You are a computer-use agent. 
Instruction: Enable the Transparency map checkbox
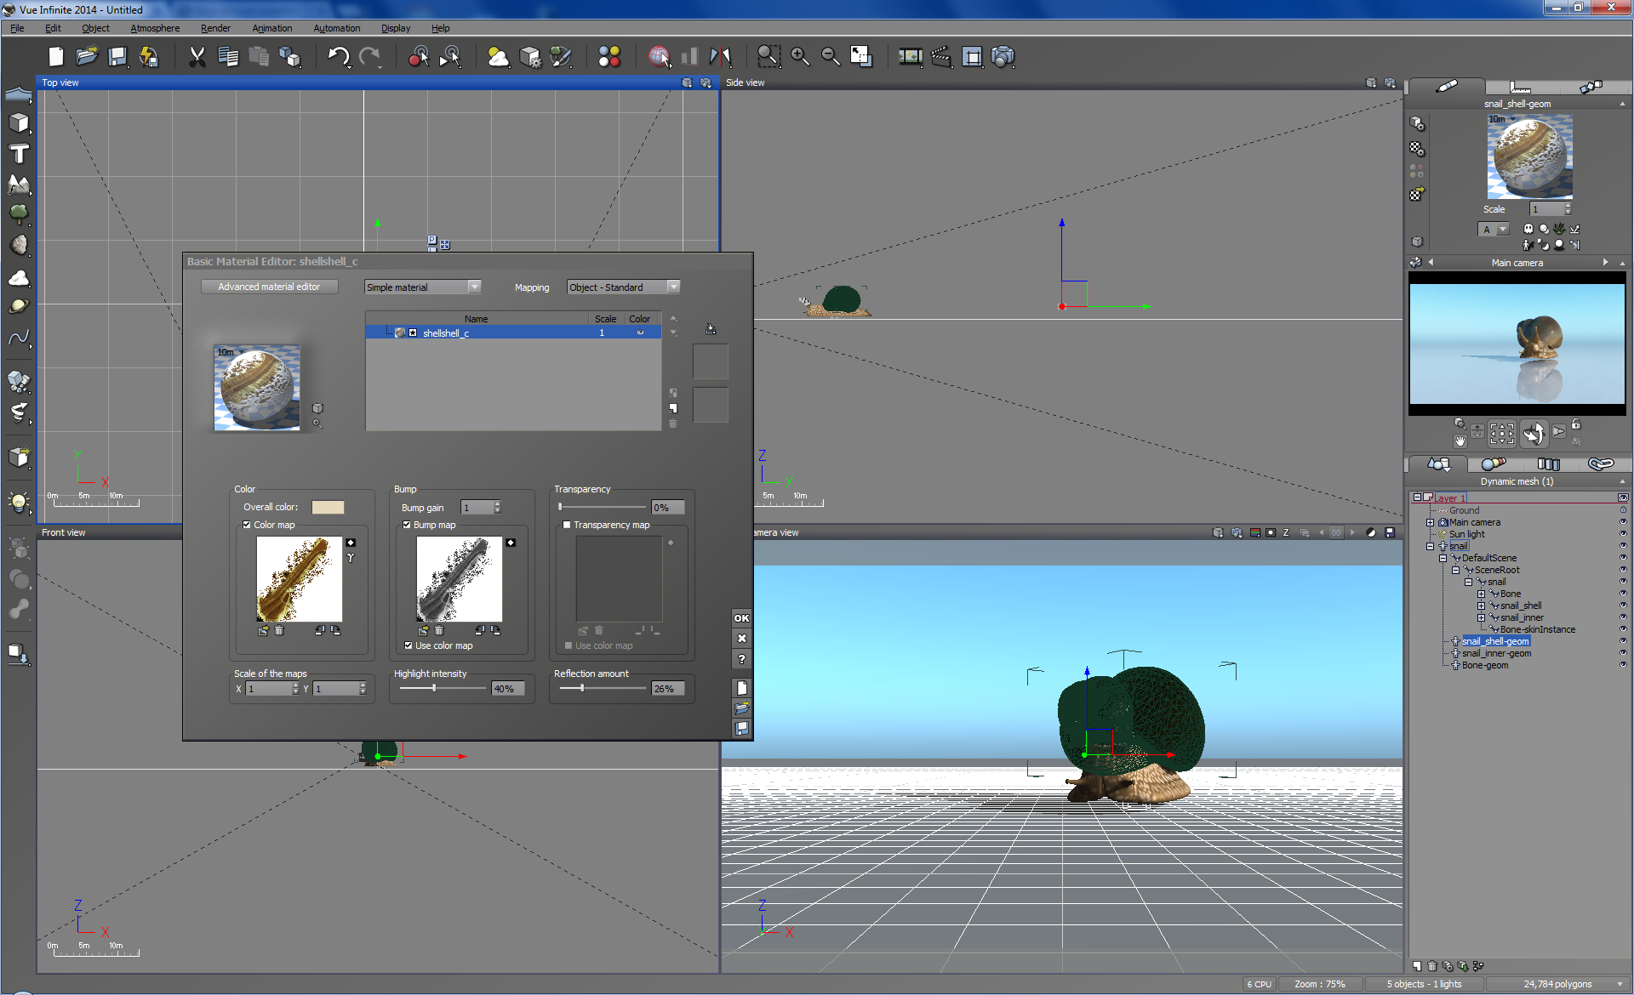pos(567,525)
